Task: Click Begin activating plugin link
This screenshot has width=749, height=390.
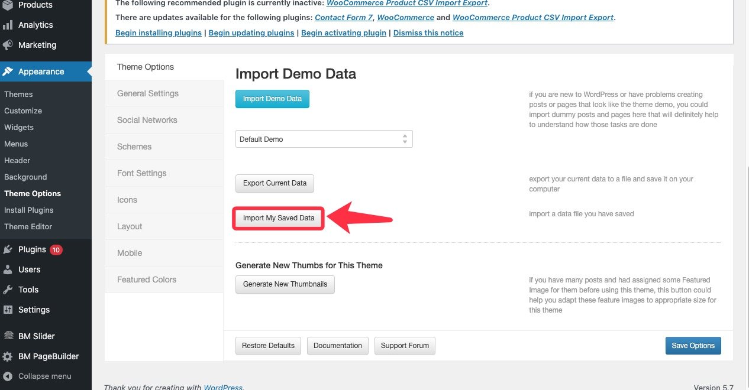Action: (x=344, y=32)
